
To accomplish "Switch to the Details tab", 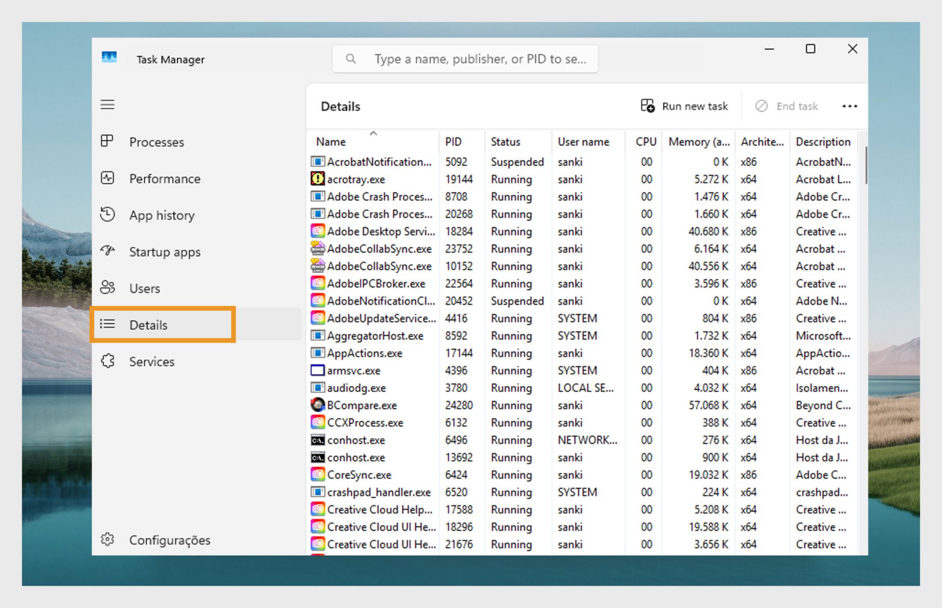I will click(148, 325).
